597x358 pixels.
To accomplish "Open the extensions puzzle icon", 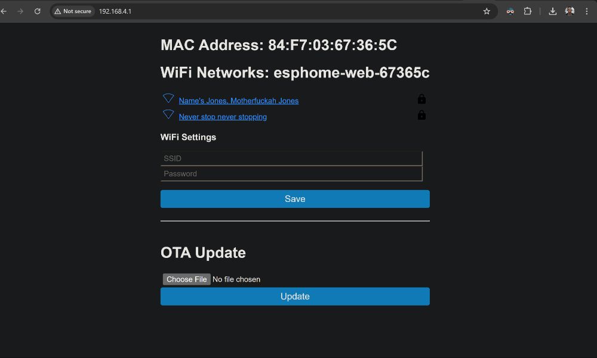I will (527, 11).
